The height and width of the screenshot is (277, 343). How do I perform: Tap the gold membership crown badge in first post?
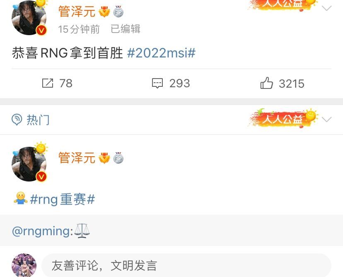(104, 12)
